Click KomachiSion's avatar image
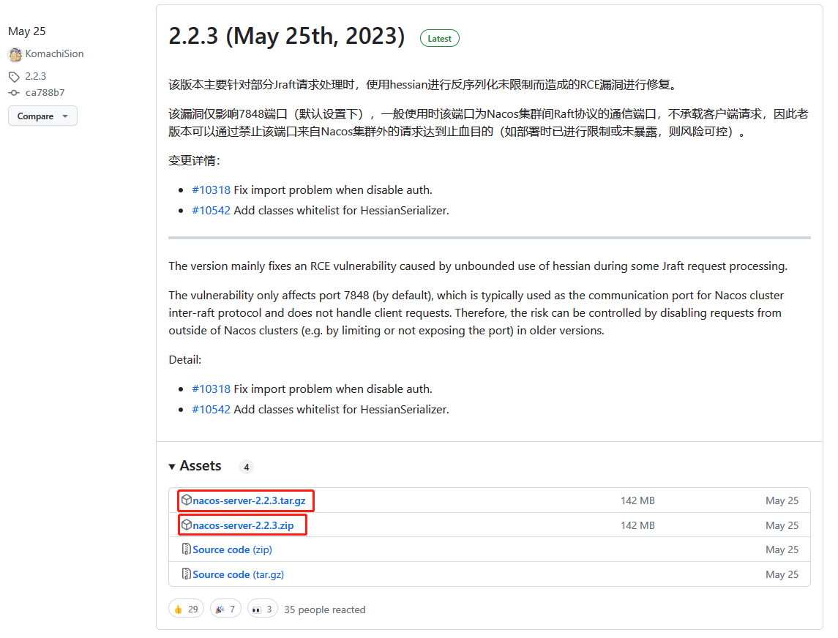Screen dimensions: 838x638 tap(15, 54)
